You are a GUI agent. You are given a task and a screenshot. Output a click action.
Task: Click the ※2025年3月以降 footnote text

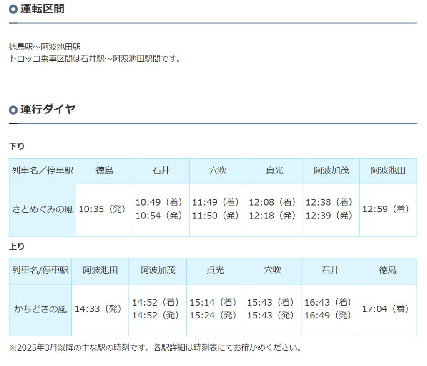[x=156, y=348]
